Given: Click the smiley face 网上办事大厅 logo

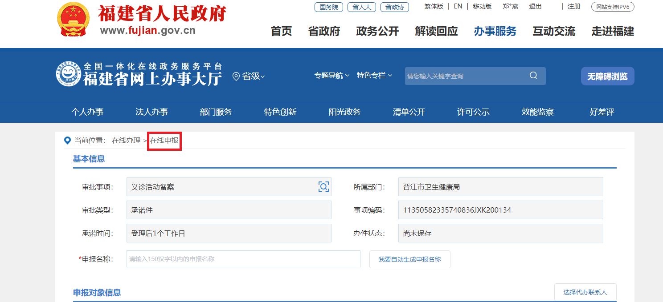Looking at the screenshot, I should [x=68, y=74].
